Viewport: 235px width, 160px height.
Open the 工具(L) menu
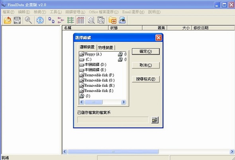(56, 12)
